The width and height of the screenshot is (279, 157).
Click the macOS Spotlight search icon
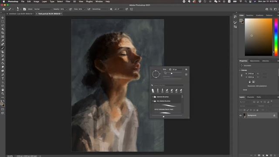coord(245,1)
